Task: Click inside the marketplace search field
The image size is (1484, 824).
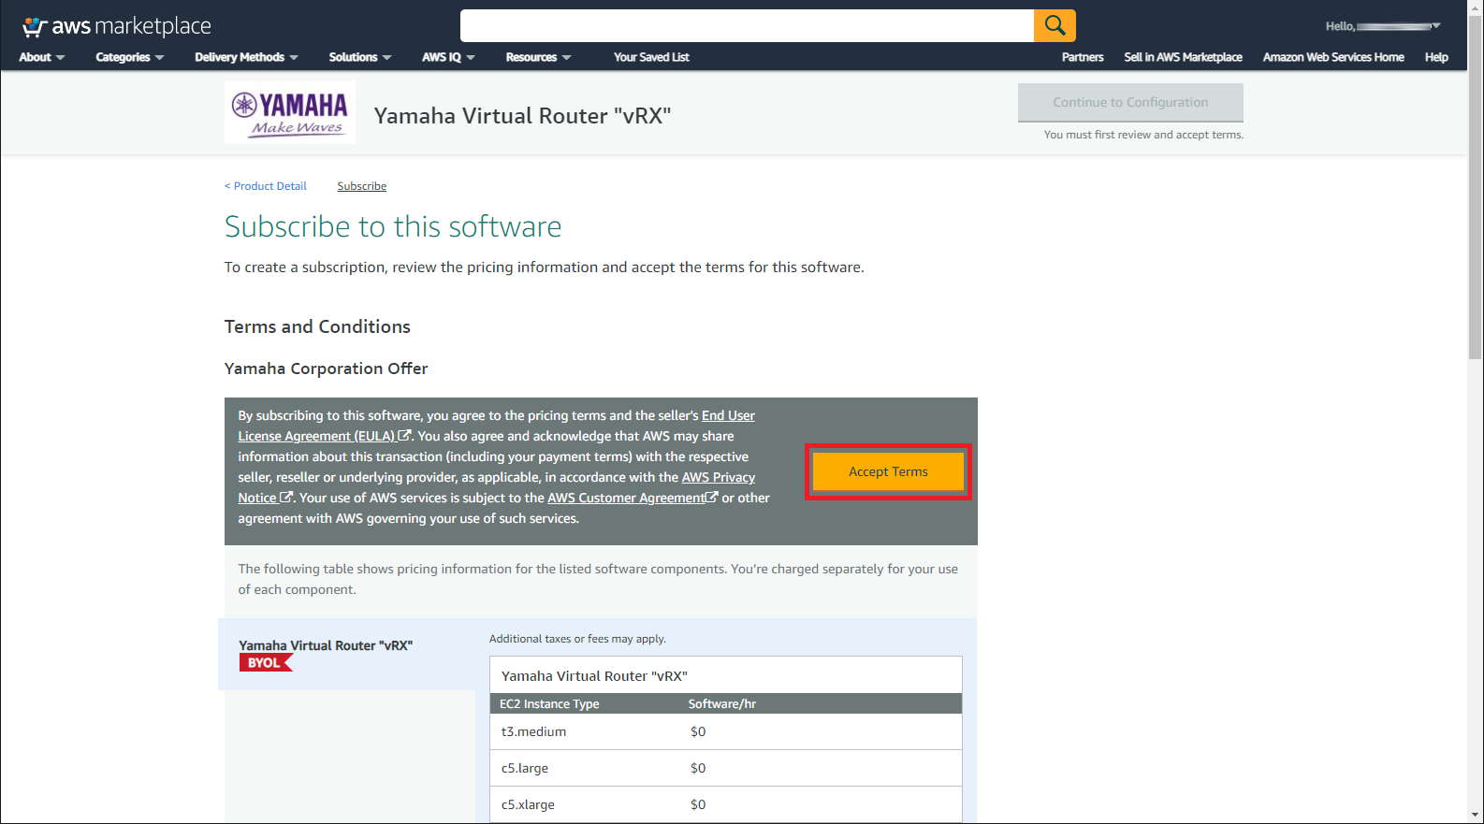Action: click(x=747, y=26)
